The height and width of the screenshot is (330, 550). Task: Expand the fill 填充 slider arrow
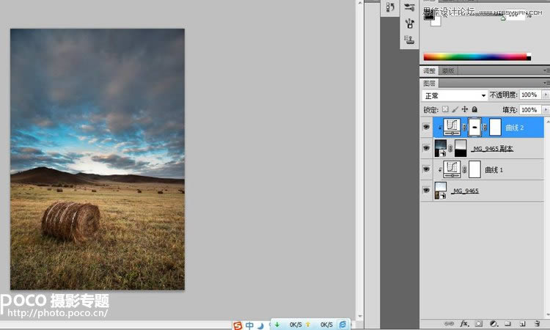(x=546, y=109)
